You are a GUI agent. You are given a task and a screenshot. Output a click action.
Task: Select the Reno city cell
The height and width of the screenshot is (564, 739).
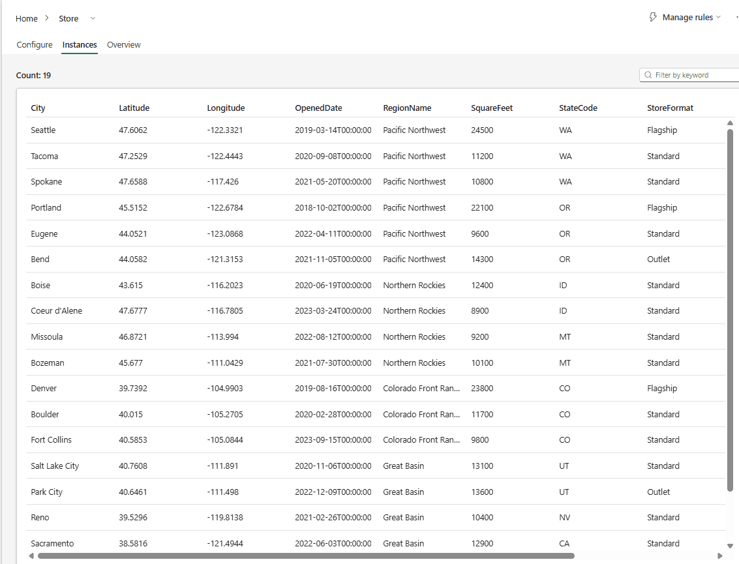(x=40, y=517)
